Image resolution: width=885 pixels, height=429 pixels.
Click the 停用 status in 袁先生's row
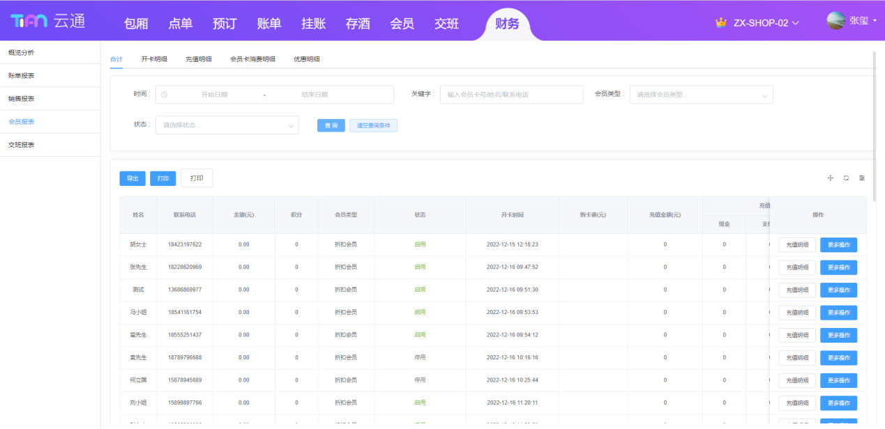(x=420, y=358)
